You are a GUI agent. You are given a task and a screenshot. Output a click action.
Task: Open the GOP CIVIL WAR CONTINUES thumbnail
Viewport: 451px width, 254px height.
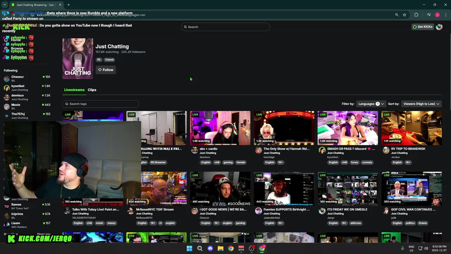coord(412,189)
